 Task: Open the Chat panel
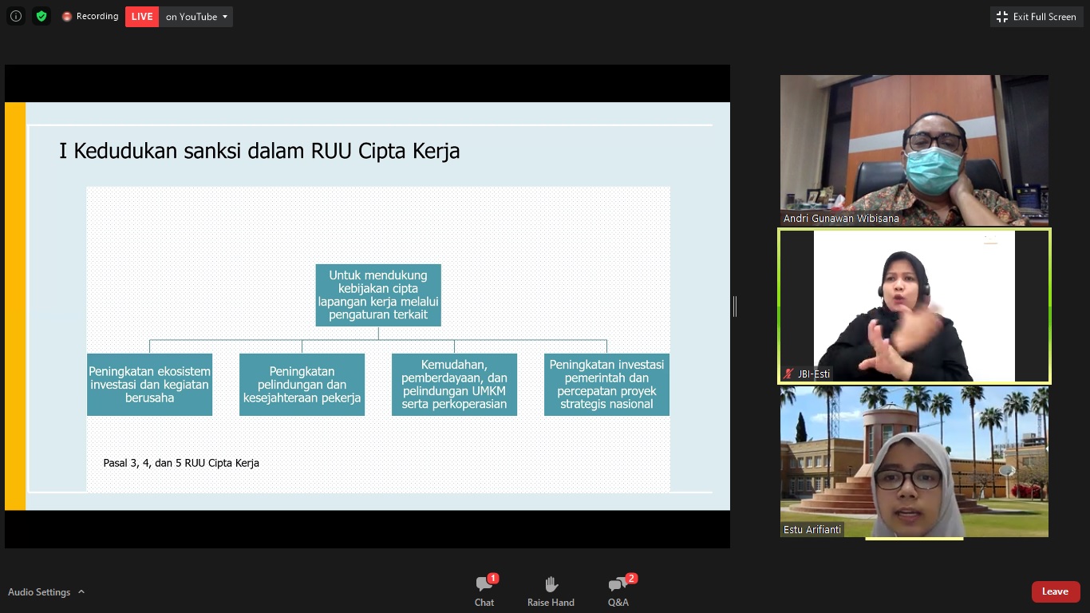[484, 591]
